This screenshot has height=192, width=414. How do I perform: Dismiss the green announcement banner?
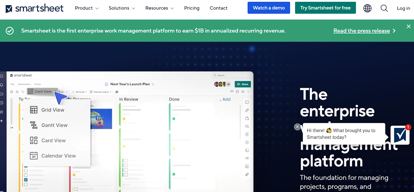409,26
